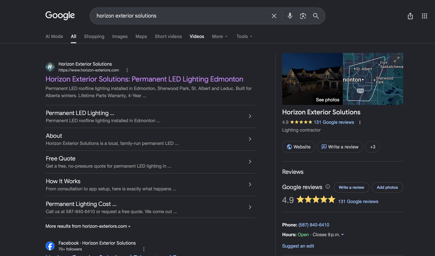The height and width of the screenshot is (256, 435).
Task: Open the Permanent LED Lighting sitelink
Action: [150, 116]
